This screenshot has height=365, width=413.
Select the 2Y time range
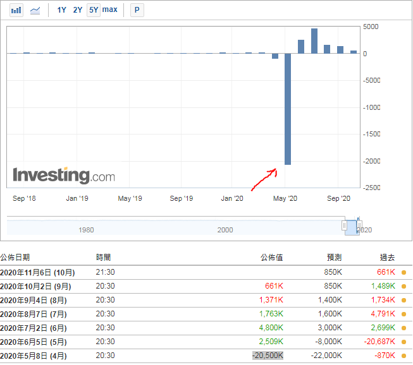point(77,10)
